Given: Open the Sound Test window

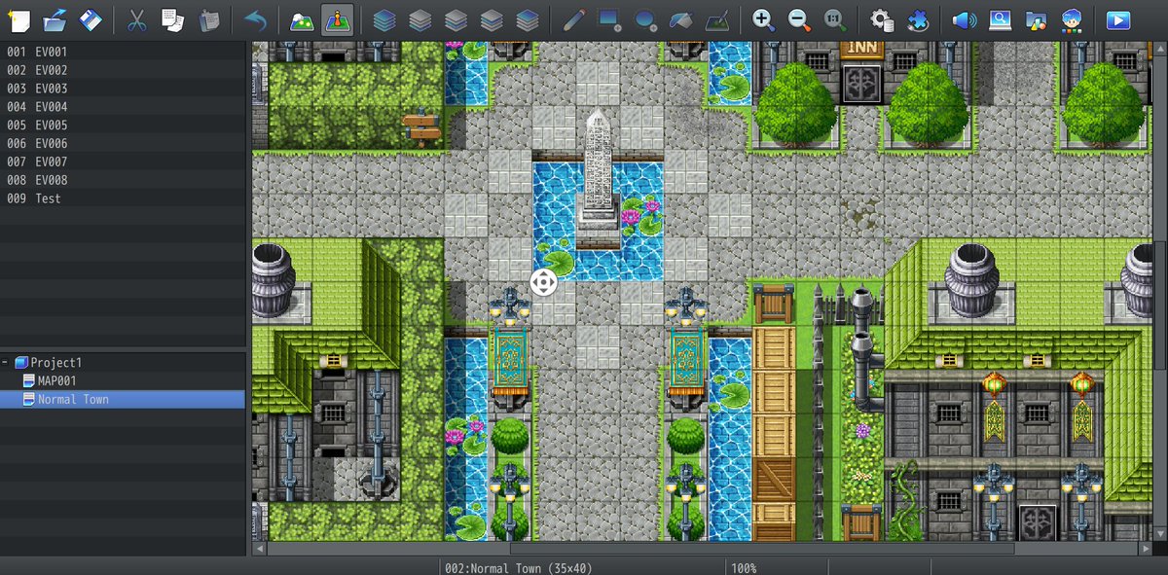Looking at the screenshot, I should (x=964, y=18).
